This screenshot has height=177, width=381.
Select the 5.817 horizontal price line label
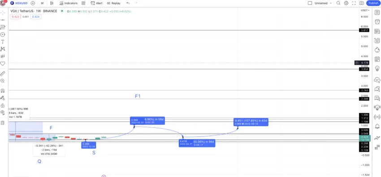click(x=365, y=30)
